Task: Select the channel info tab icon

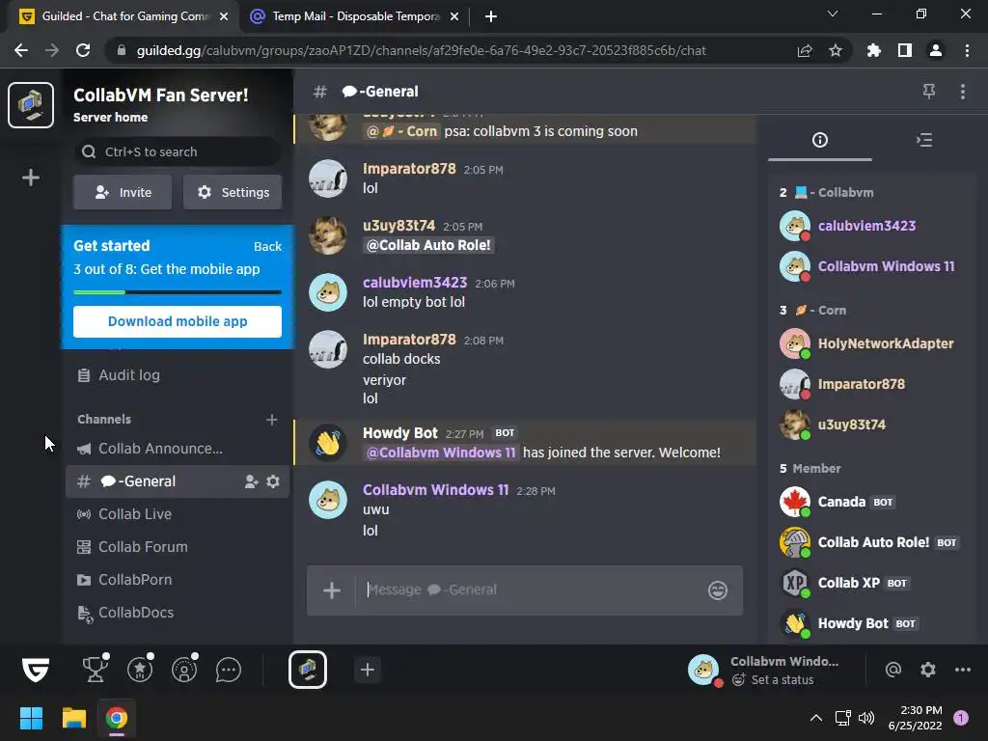Action: pos(820,140)
